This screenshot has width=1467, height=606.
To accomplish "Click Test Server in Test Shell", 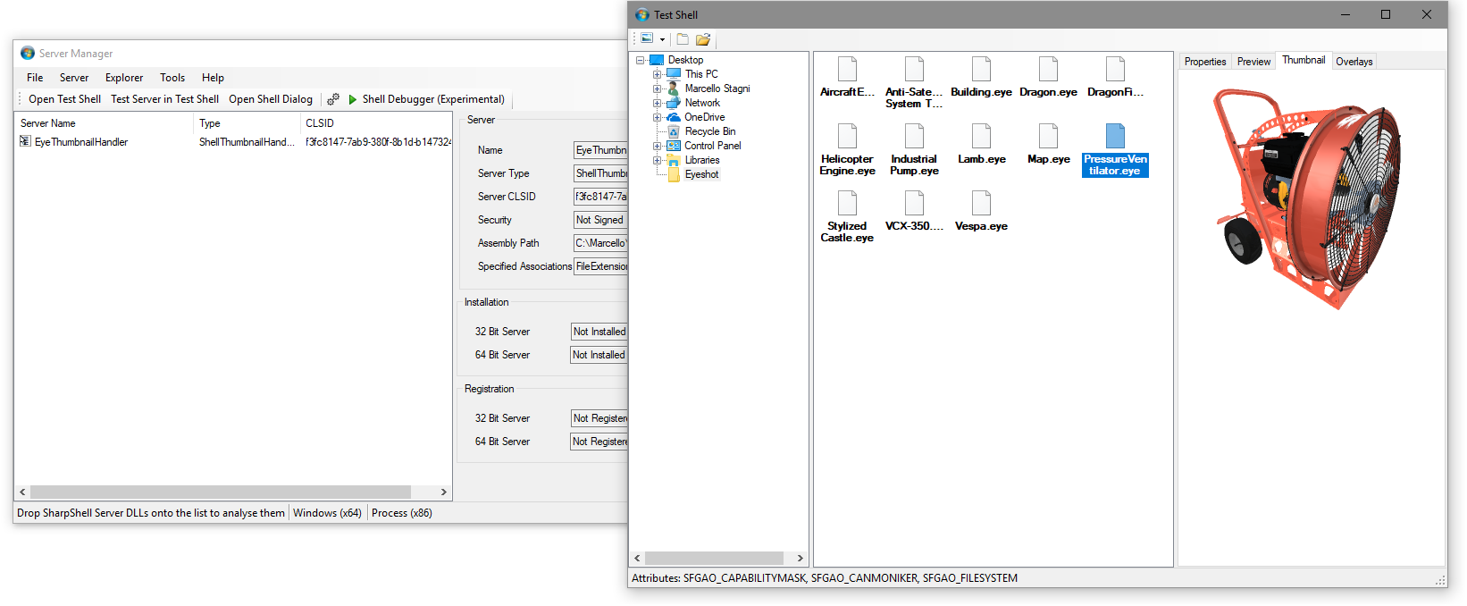I will point(164,99).
